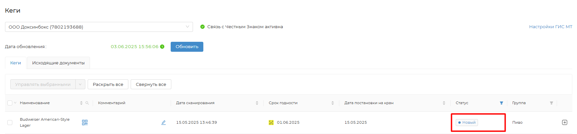The height and width of the screenshot is (134, 577).
Task: Click the pencil icon to edit comment
Action: click(x=163, y=122)
